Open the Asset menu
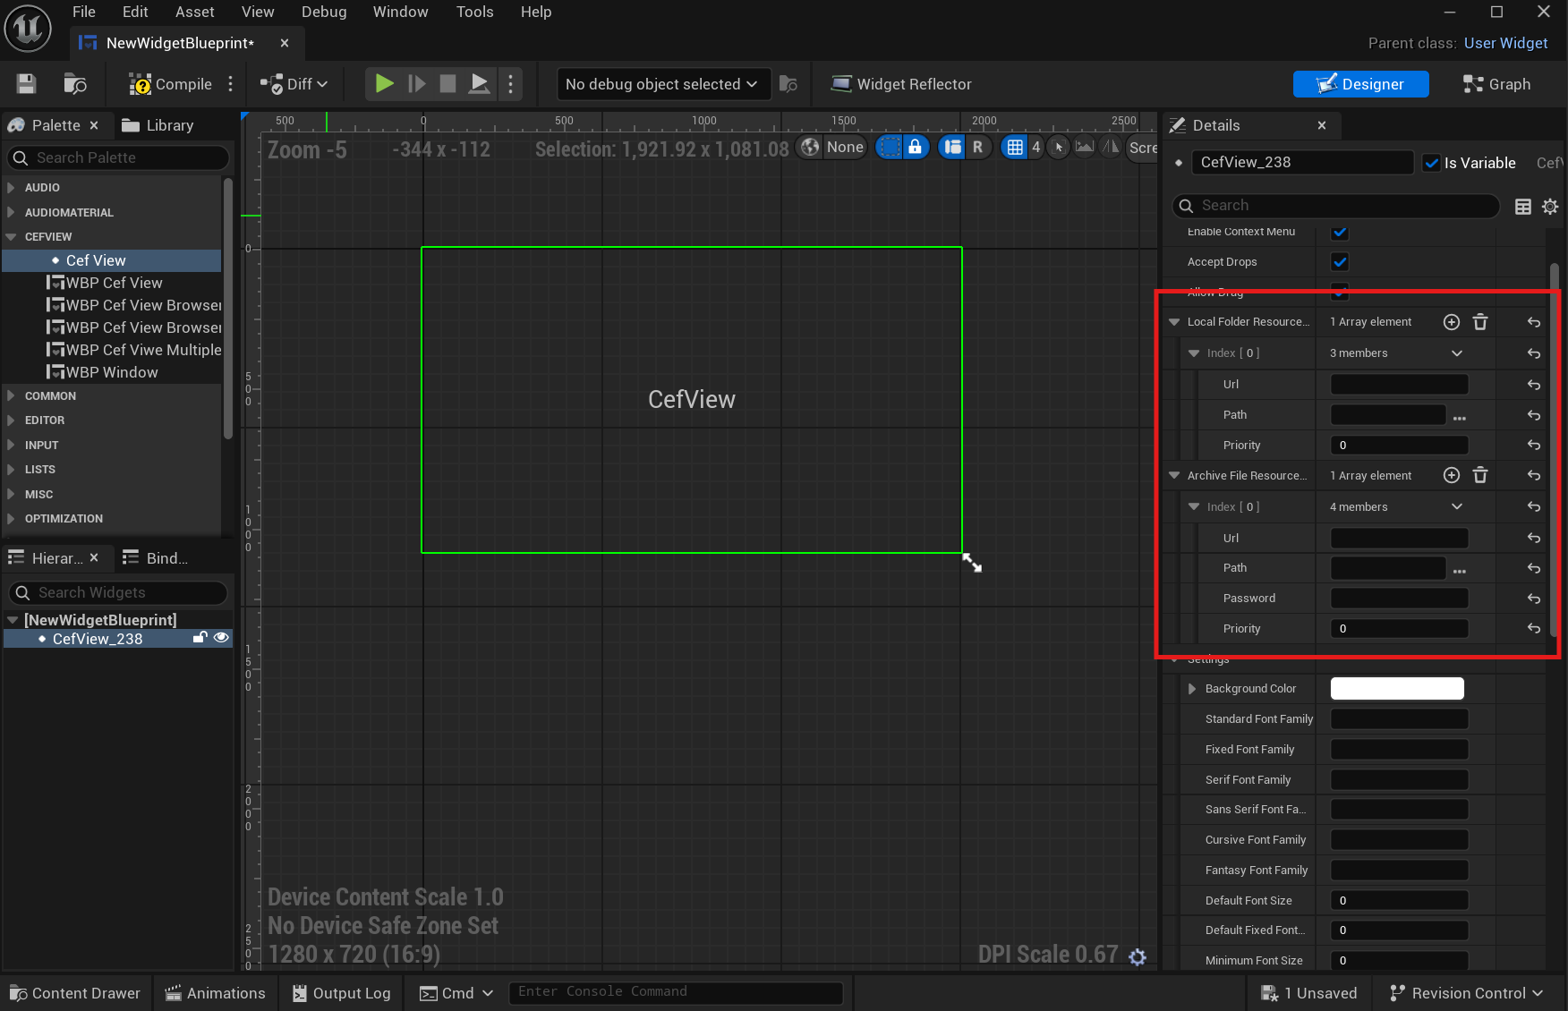The height and width of the screenshot is (1011, 1568). (x=194, y=12)
